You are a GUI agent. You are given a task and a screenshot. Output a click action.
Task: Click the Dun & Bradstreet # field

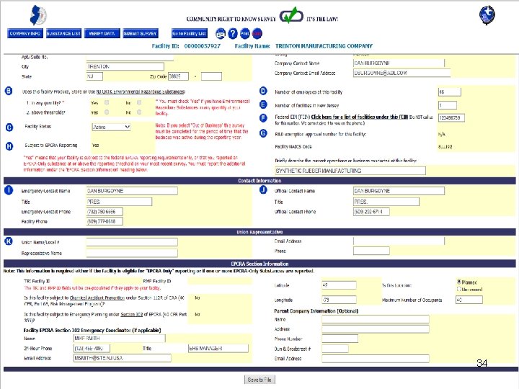335,349
